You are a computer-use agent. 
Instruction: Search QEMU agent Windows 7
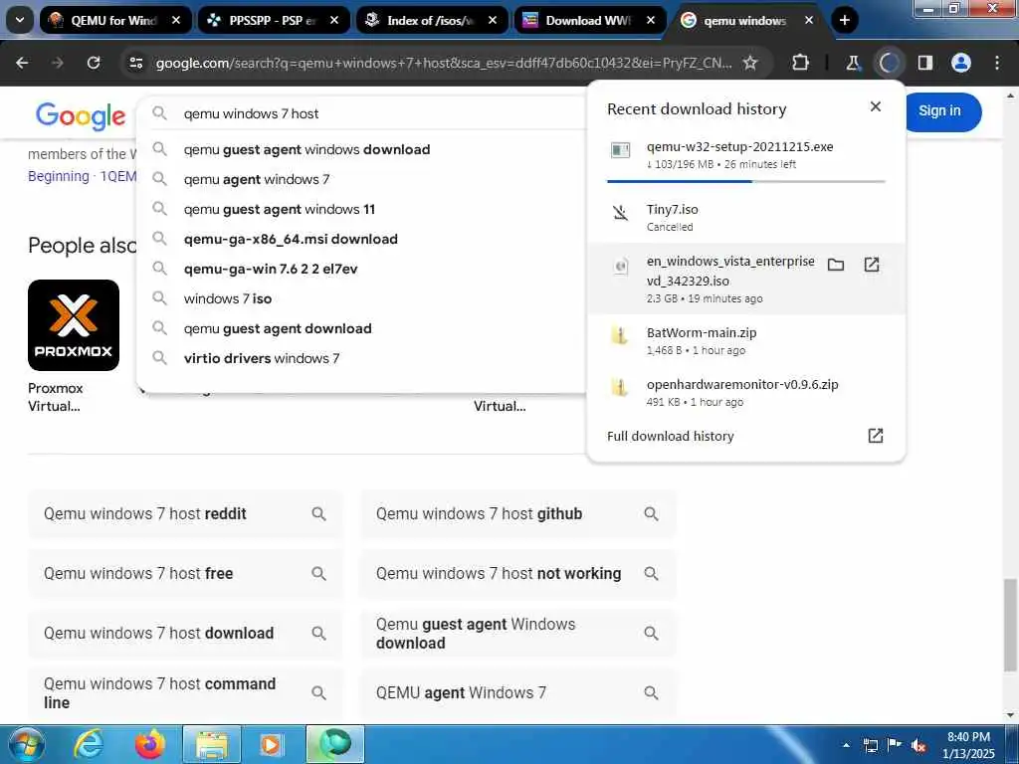pyautogui.click(x=517, y=693)
